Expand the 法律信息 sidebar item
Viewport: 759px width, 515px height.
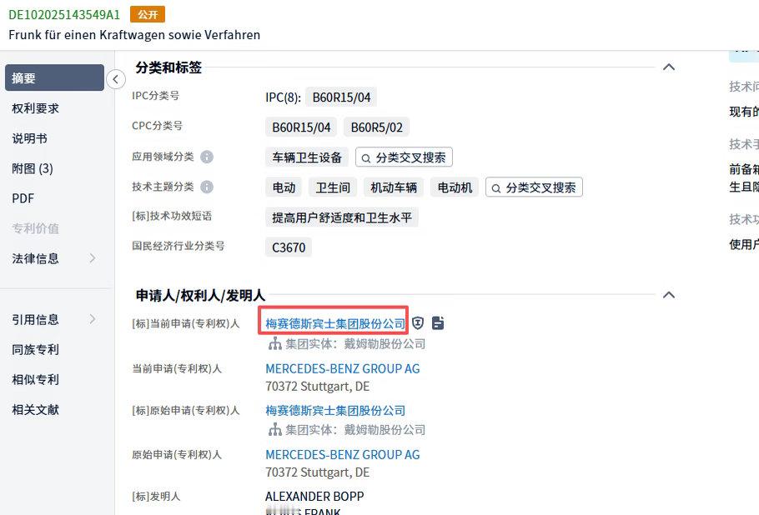(x=54, y=258)
